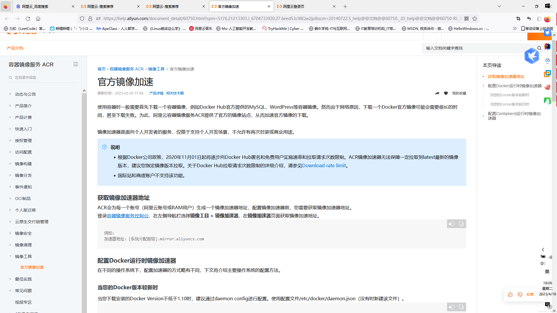Open the 产品文档 menu item
Image resolution: width=557 pixels, height=313 pixels.
point(15,48)
